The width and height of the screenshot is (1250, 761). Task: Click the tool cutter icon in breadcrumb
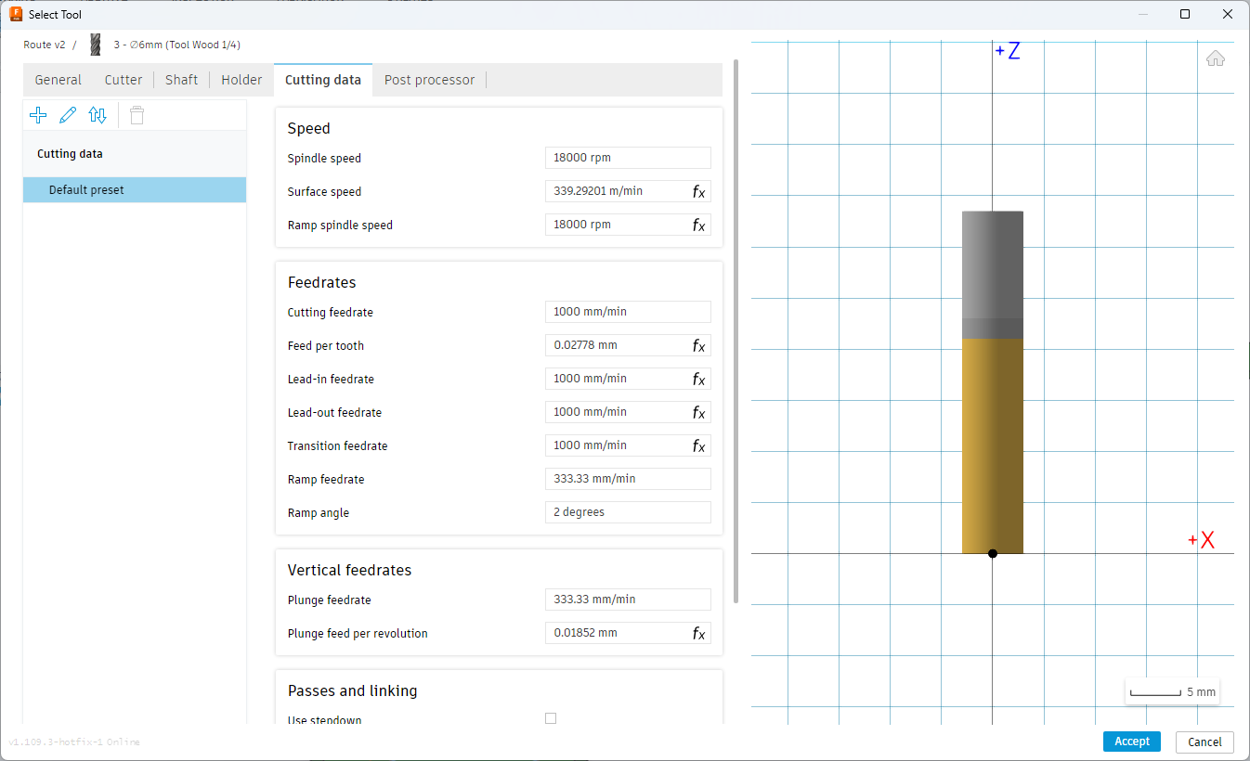[x=95, y=45]
